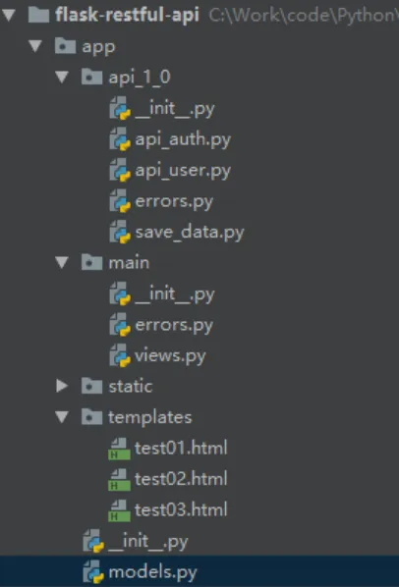
Task: Collapse the app folder arrow
Action: (35, 46)
